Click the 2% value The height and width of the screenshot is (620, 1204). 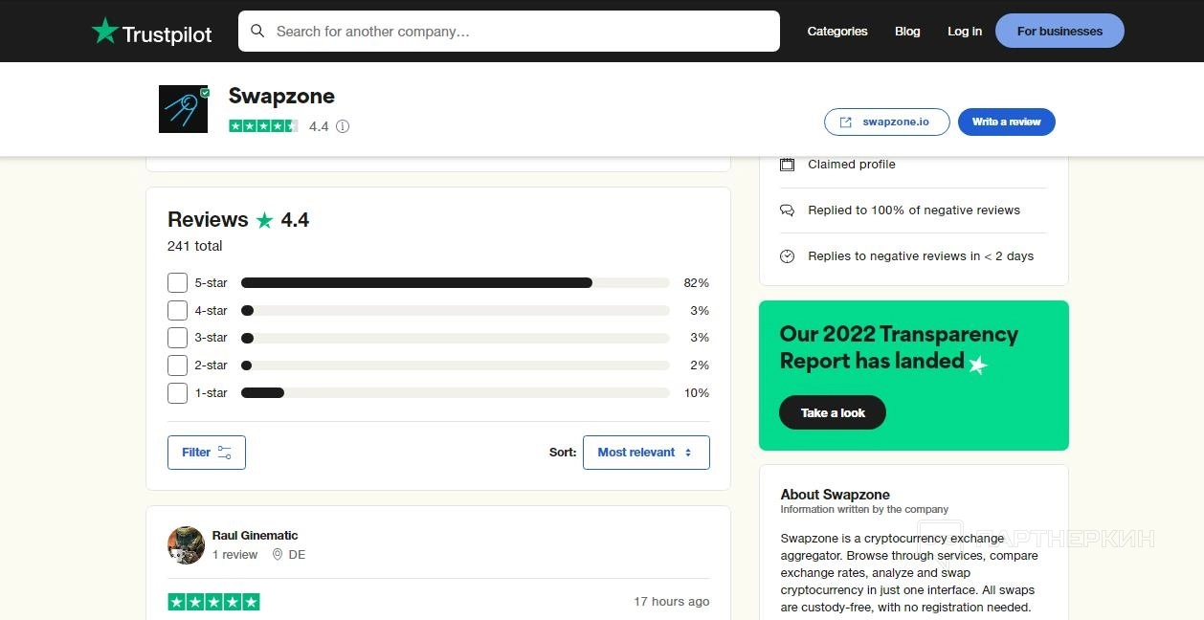(x=700, y=365)
